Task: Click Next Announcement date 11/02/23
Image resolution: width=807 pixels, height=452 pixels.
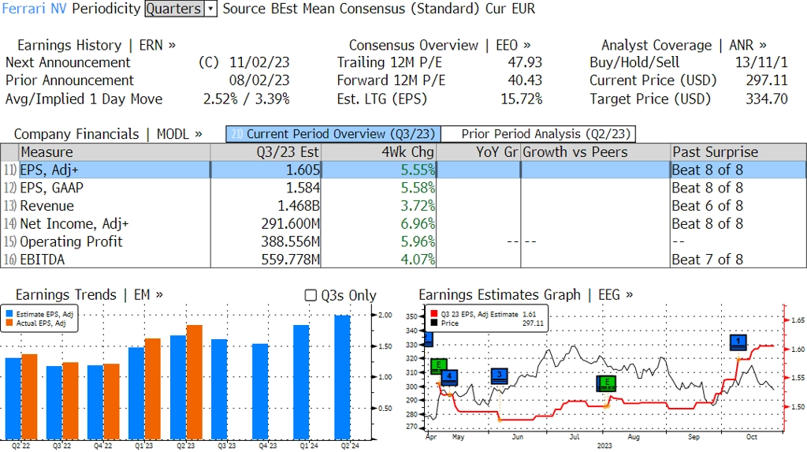Action: click(259, 62)
